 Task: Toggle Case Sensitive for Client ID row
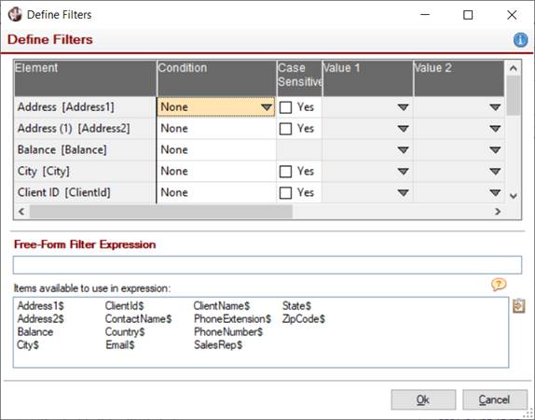(285, 193)
